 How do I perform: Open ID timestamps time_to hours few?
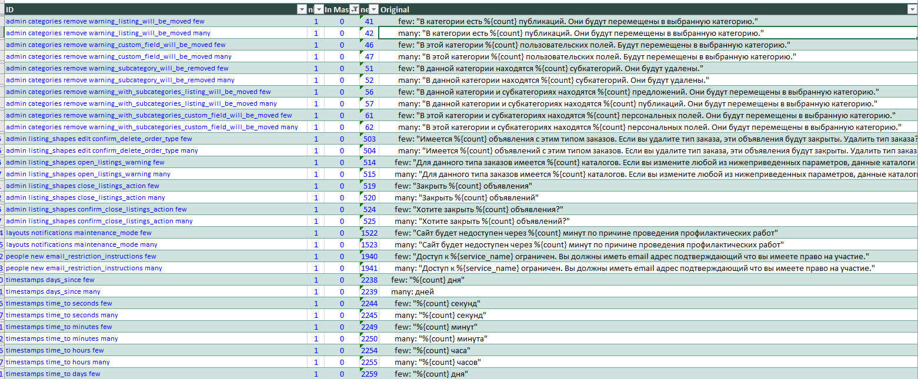click(55, 350)
